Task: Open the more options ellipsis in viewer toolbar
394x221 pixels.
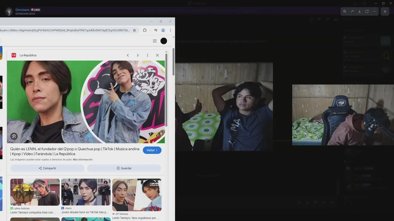Action: (374, 11)
